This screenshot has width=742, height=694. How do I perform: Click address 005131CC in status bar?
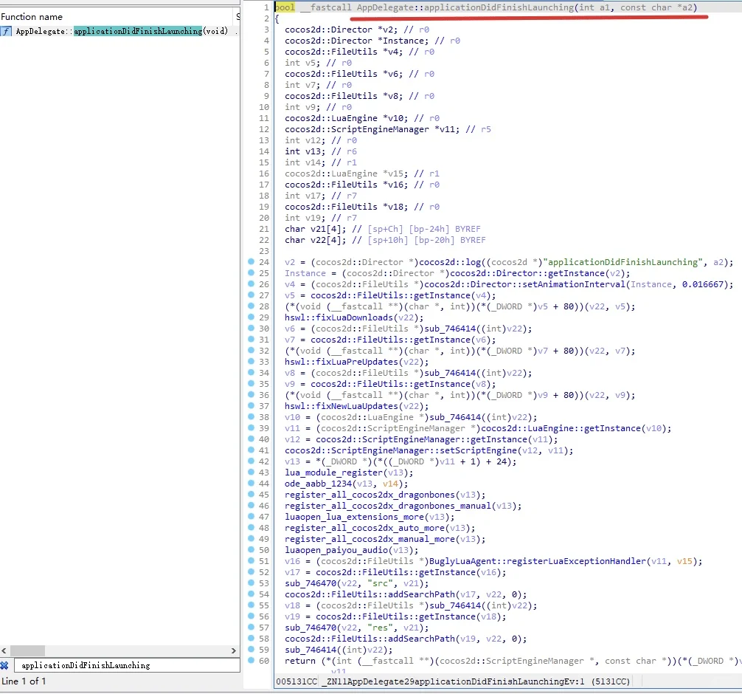(x=297, y=681)
